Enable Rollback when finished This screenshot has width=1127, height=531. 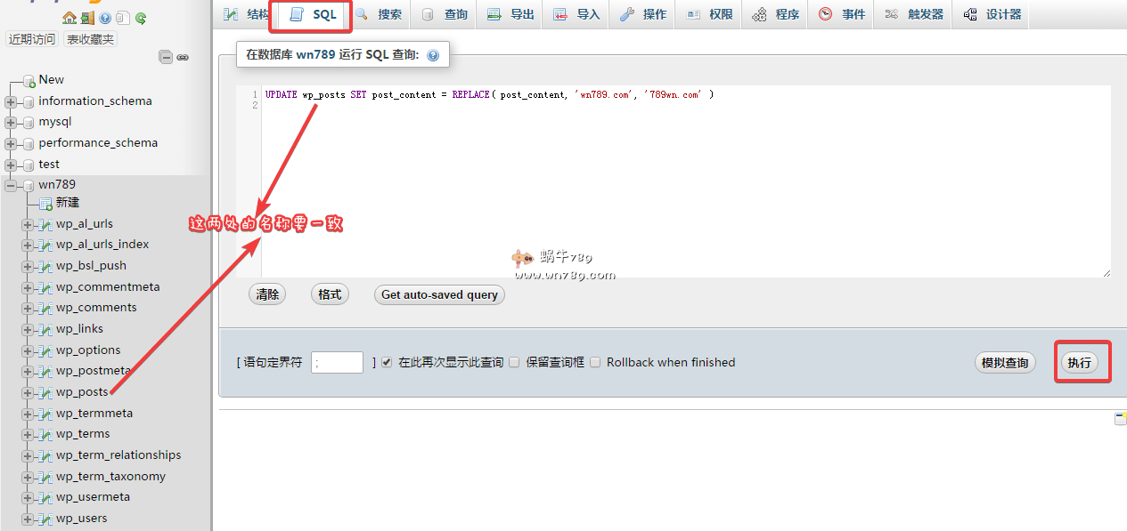[595, 362]
